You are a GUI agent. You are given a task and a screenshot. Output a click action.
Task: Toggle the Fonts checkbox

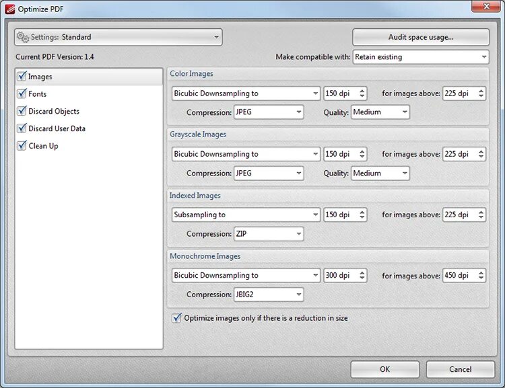pos(22,93)
